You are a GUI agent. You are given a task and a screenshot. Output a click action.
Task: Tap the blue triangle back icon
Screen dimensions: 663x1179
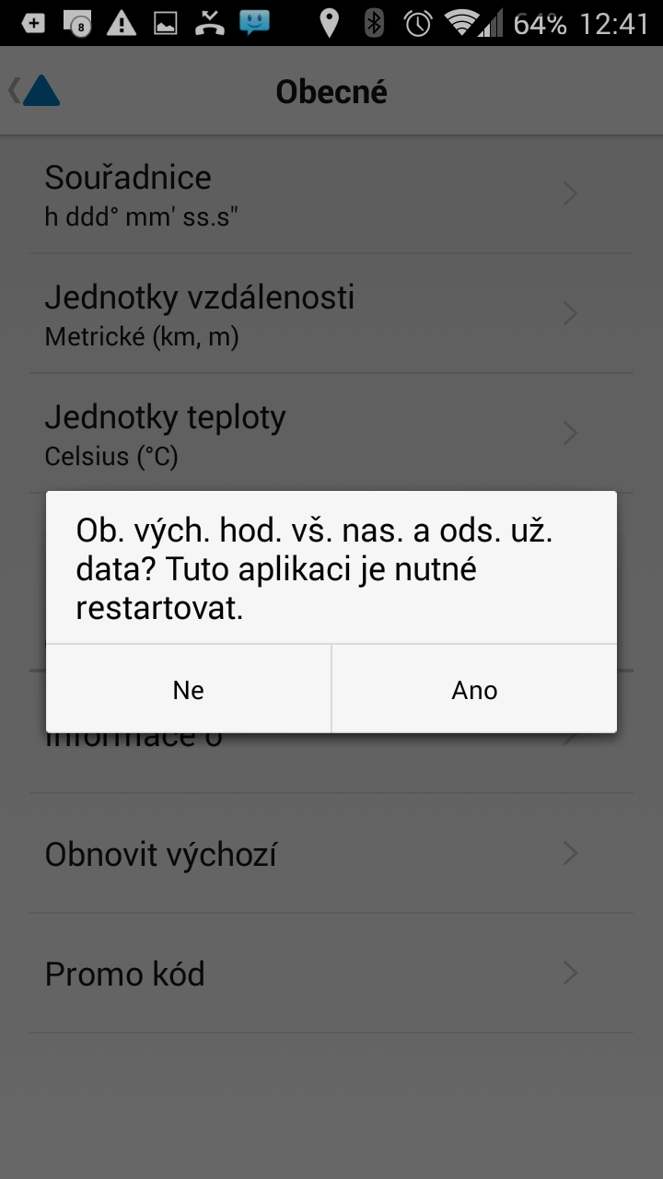point(41,90)
